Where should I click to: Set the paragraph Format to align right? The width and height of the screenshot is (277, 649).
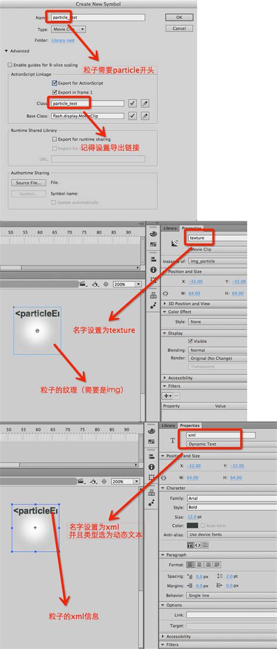click(x=209, y=565)
